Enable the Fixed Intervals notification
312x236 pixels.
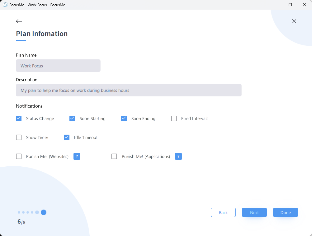pos(174,118)
